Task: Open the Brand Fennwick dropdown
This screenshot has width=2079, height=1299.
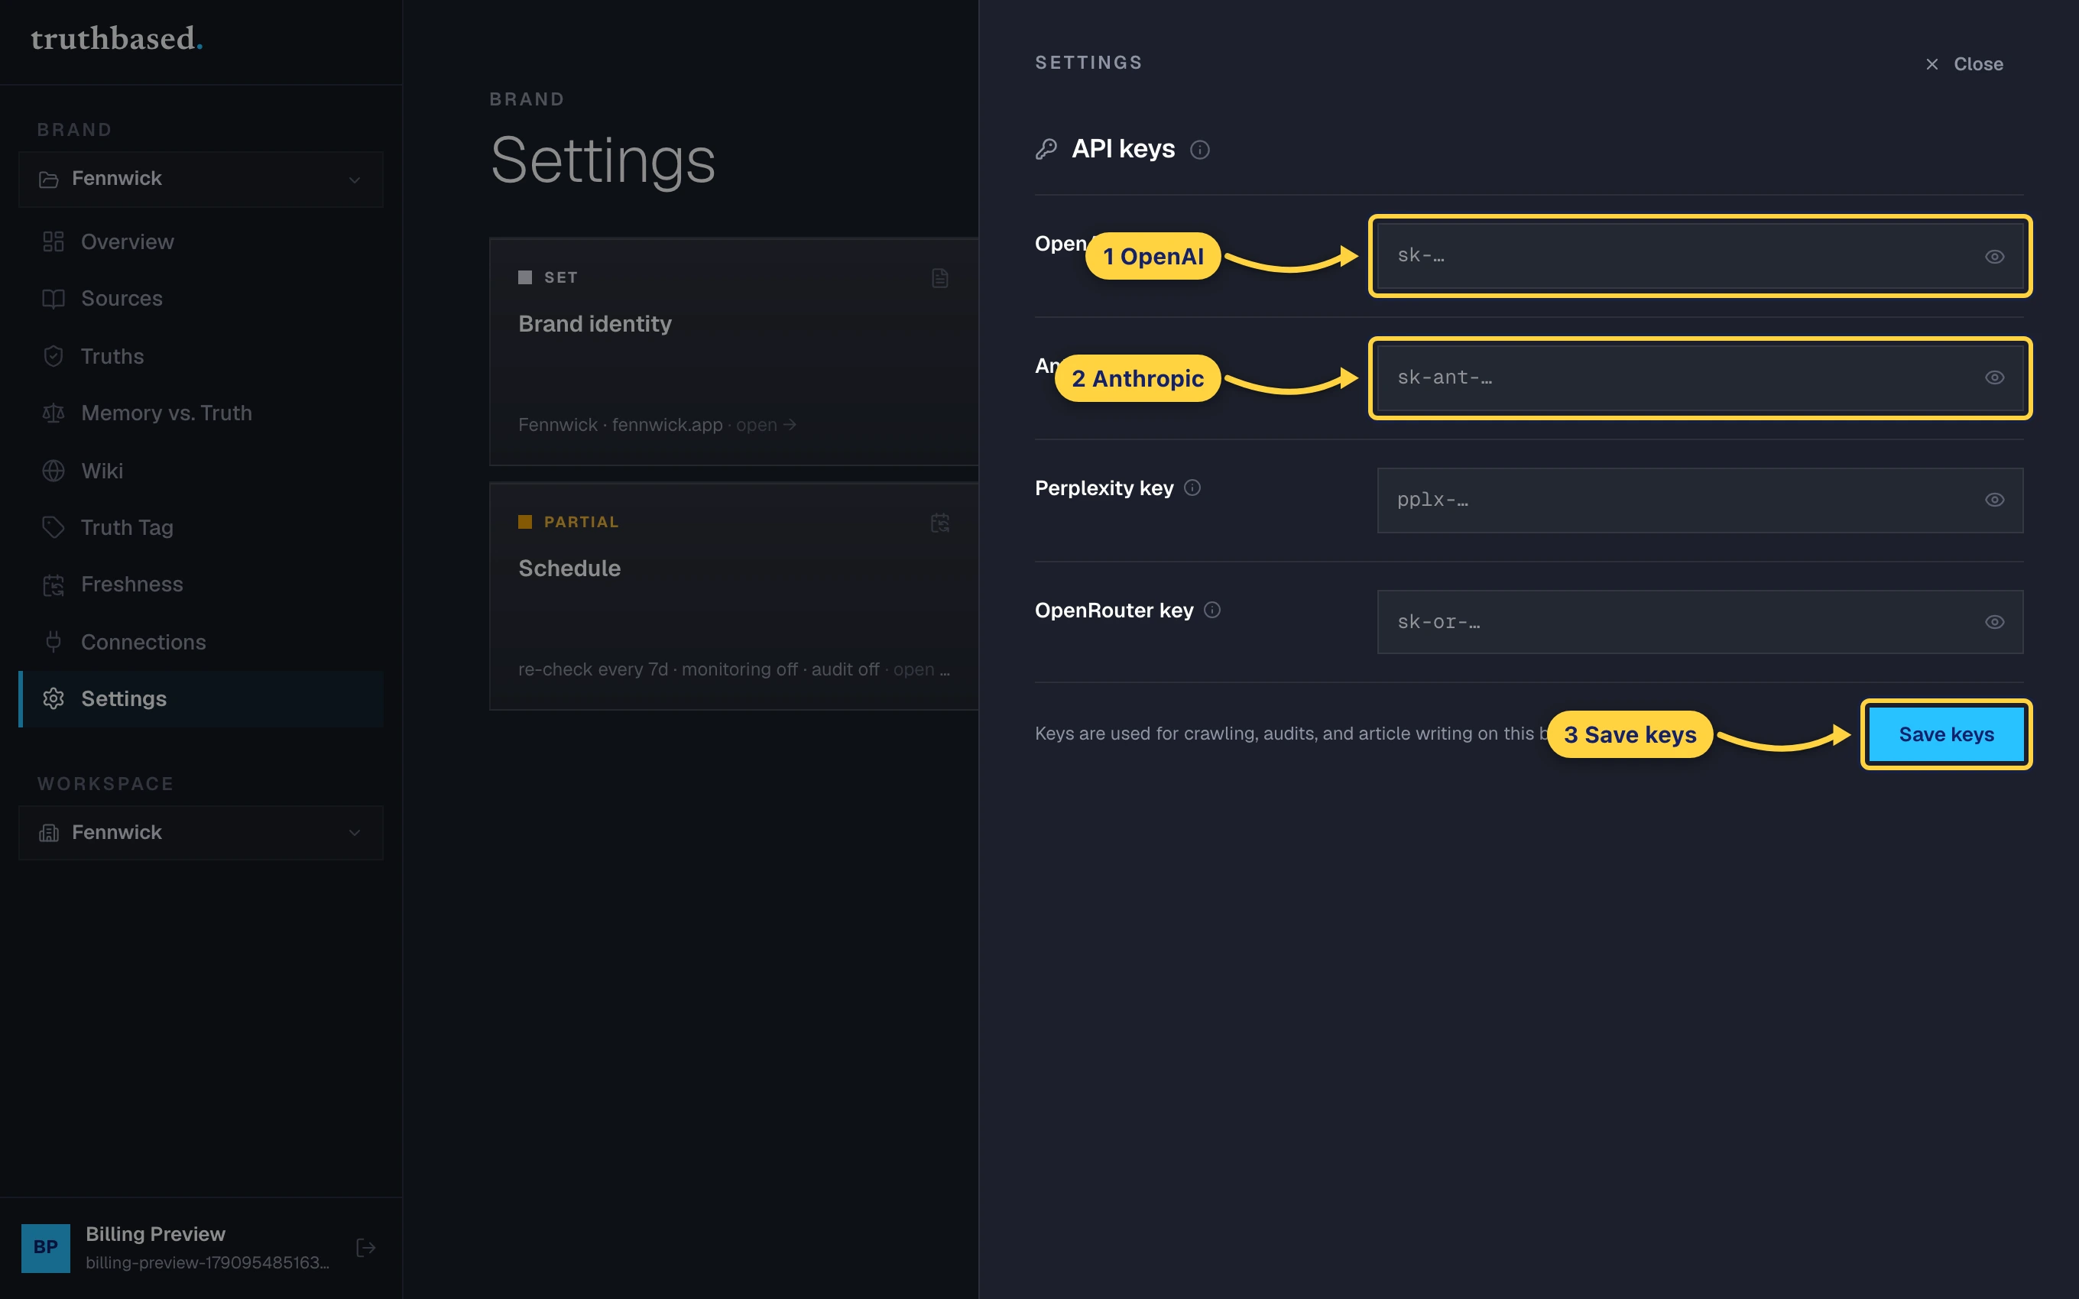Action: tap(201, 179)
